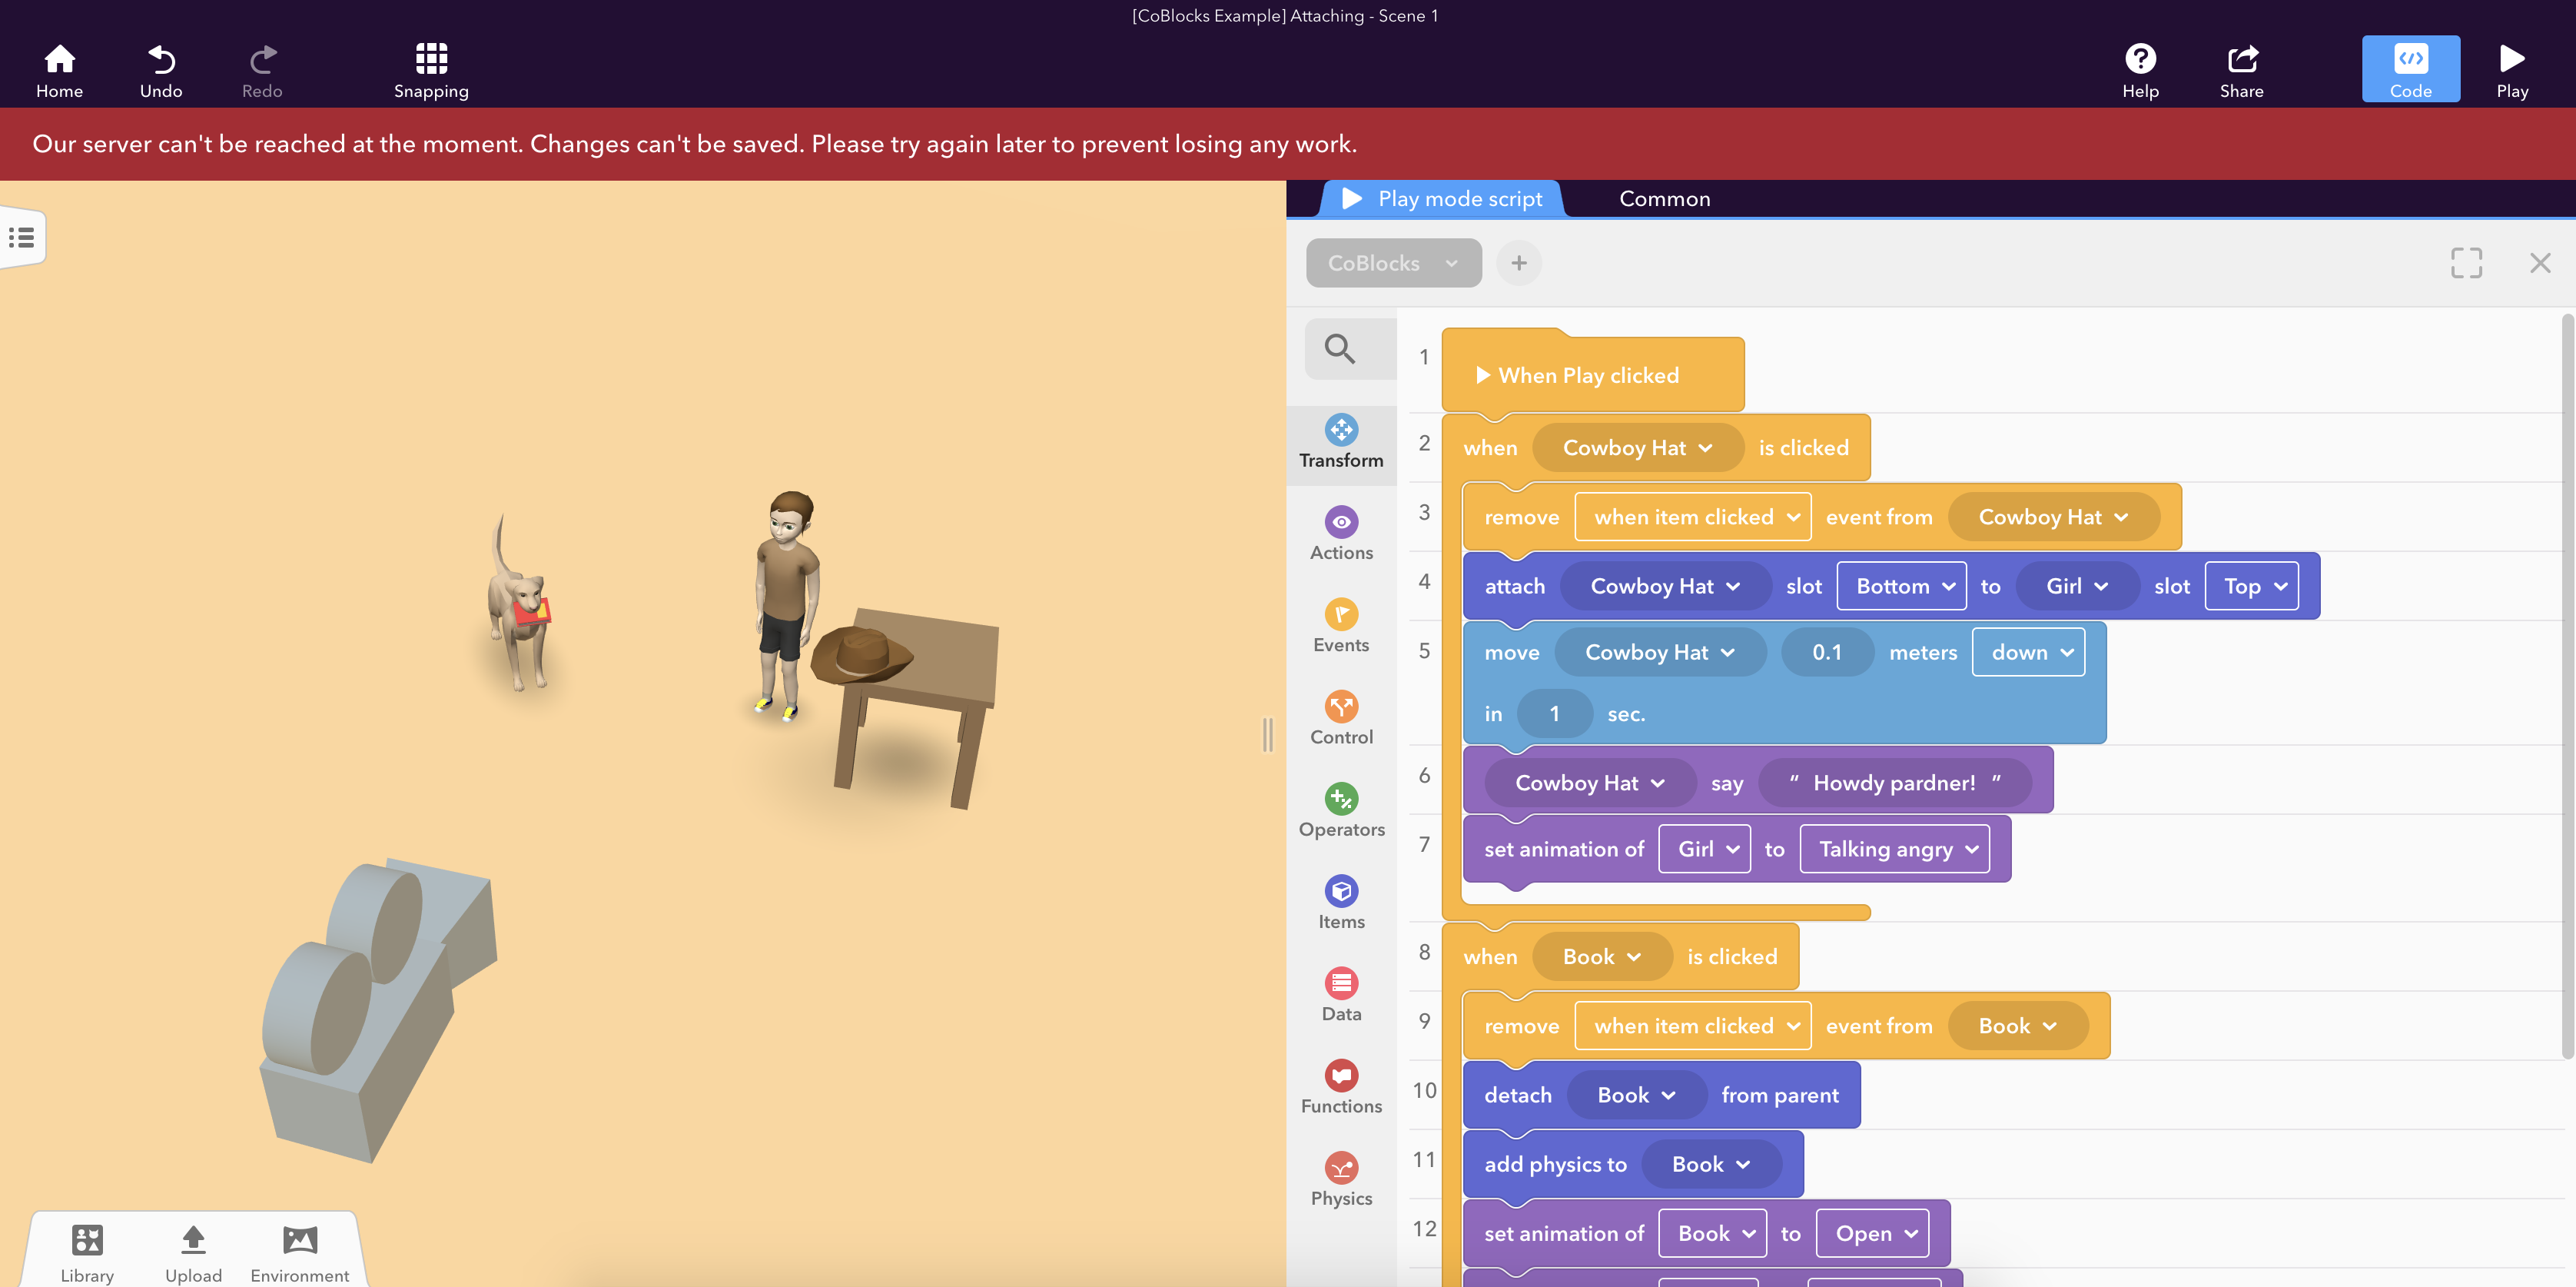Start the scene with Play

point(2512,71)
